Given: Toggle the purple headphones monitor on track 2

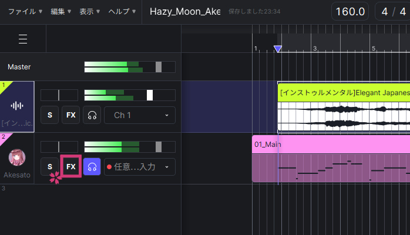Looking at the screenshot, I should click(x=91, y=167).
